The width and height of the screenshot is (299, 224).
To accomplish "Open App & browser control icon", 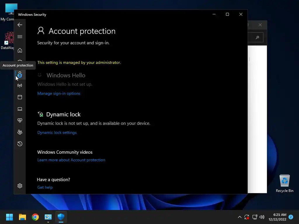I will 20,97.
